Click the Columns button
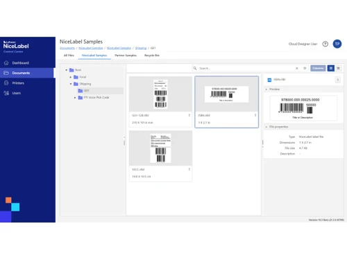 pyautogui.click(x=318, y=68)
